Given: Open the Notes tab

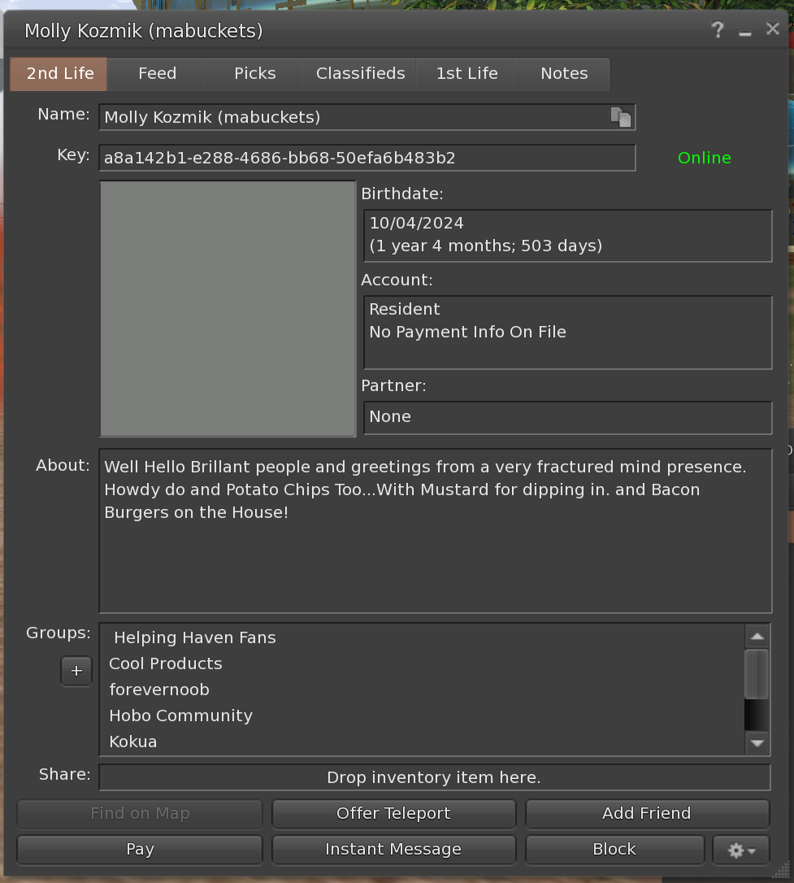Looking at the screenshot, I should point(564,73).
